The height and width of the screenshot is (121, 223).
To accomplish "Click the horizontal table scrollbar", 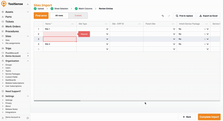I will click(x=57, y=101).
